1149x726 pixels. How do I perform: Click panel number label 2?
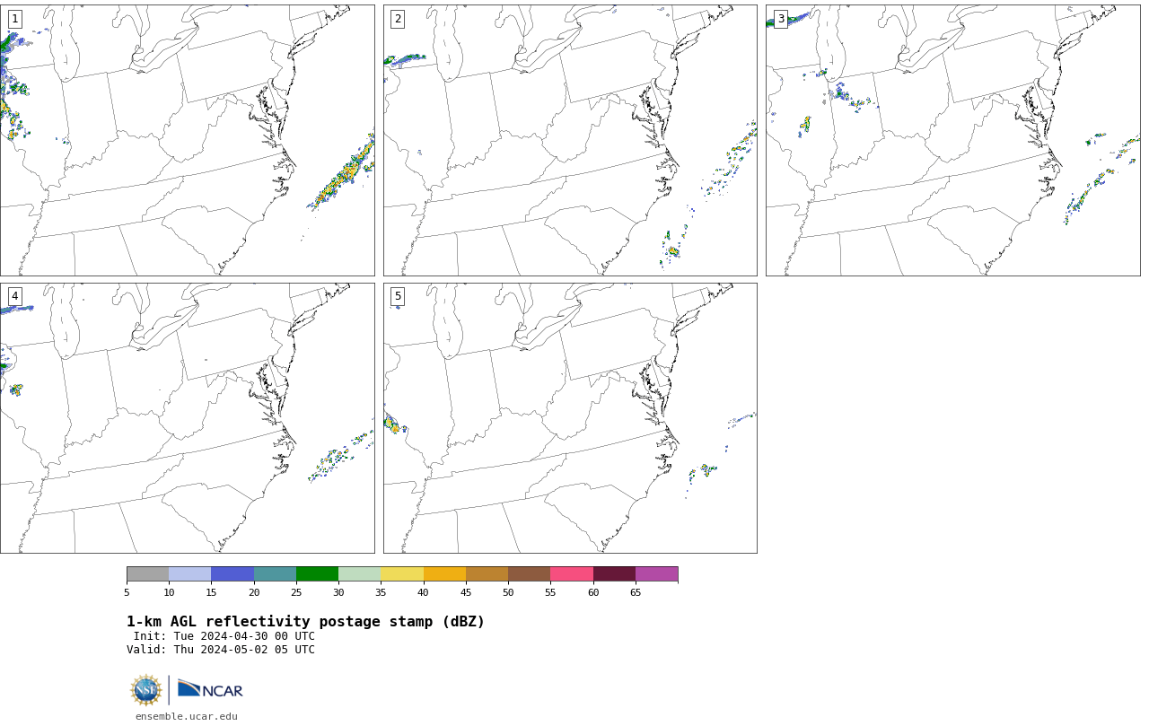[398, 19]
